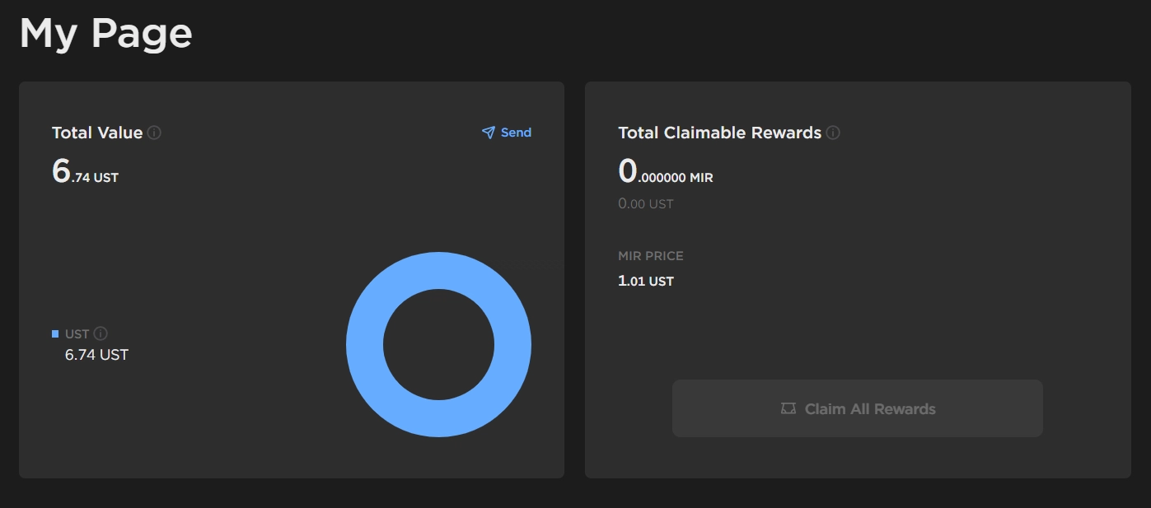Screen dimensions: 1151x508
Task: Click the Send link text
Action: (516, 133)
